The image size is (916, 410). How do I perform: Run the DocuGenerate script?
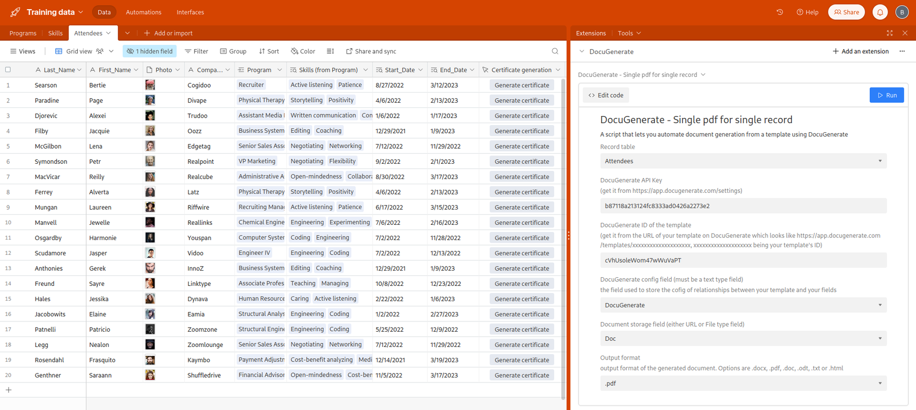[x=886, y=95]
